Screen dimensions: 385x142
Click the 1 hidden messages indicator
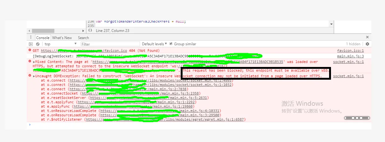(x=353, y=44)
